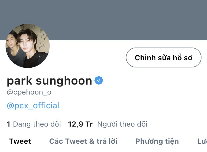
Task: Click the blue verified badge icon
Action: tap(99, 80)
